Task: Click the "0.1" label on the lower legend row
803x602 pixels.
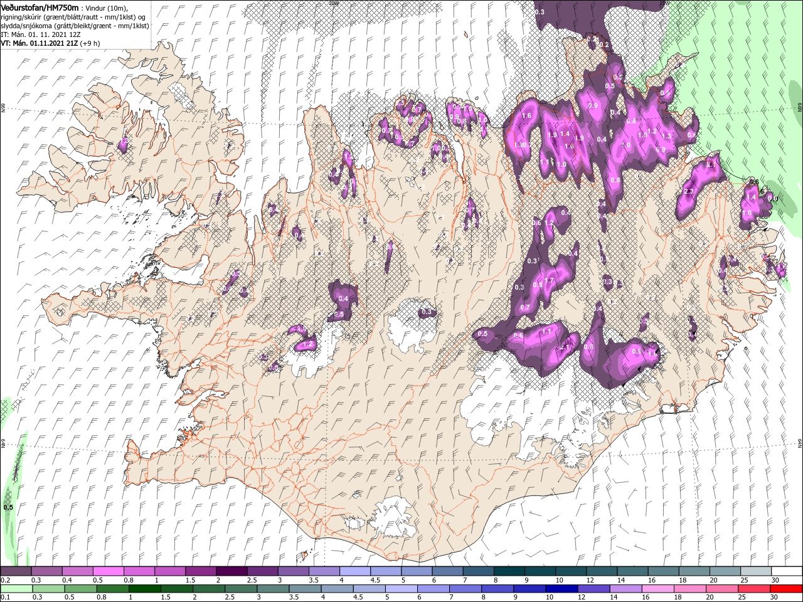Action: coord(5,598)
